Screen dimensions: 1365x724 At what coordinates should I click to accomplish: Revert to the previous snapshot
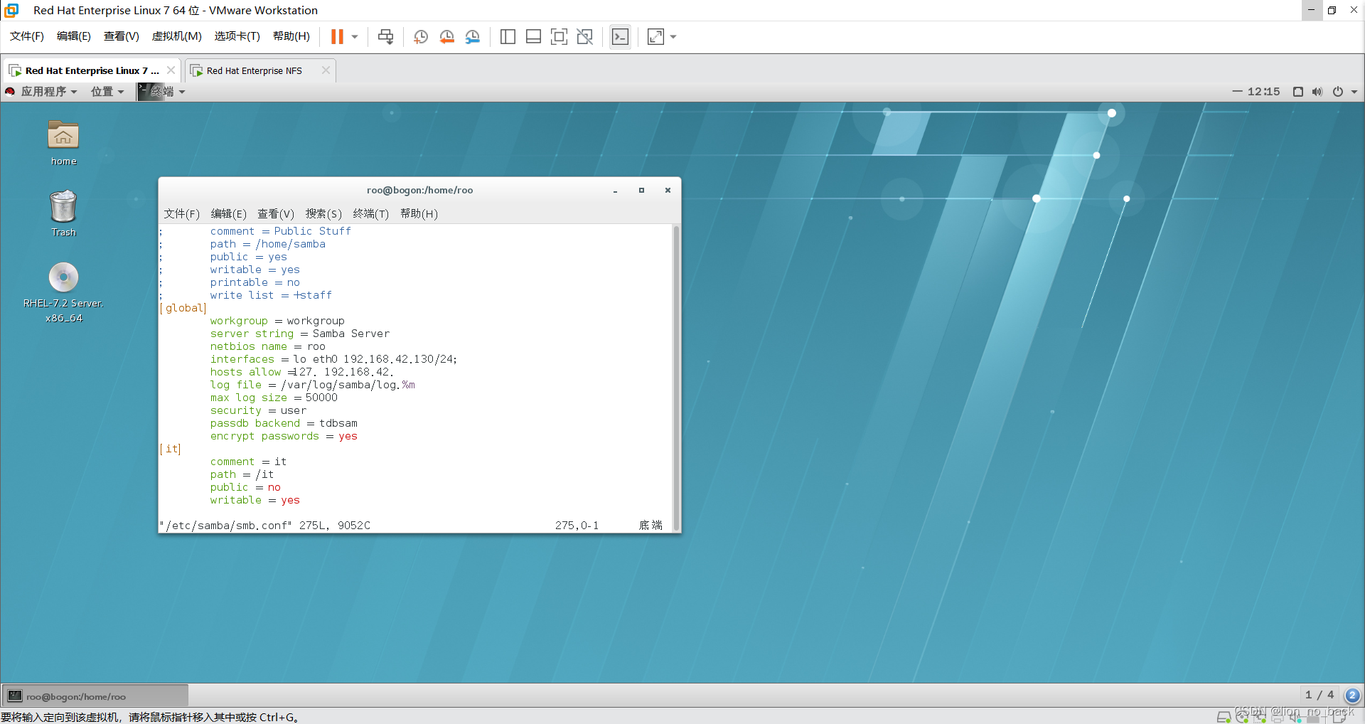coord(446,36)
